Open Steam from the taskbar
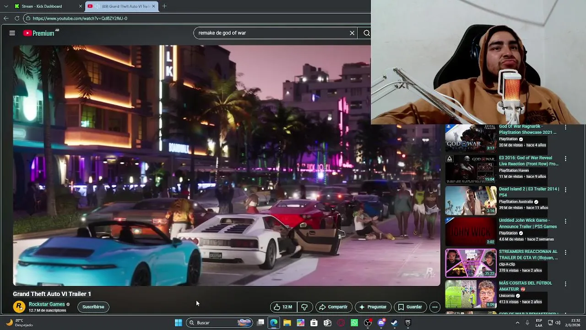586x330 pixels. coord(395,323)
